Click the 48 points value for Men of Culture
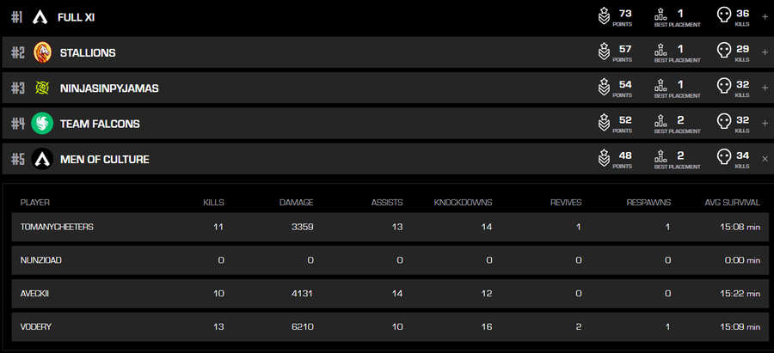This screenshot has height=353, width=774. pos(625,155)
